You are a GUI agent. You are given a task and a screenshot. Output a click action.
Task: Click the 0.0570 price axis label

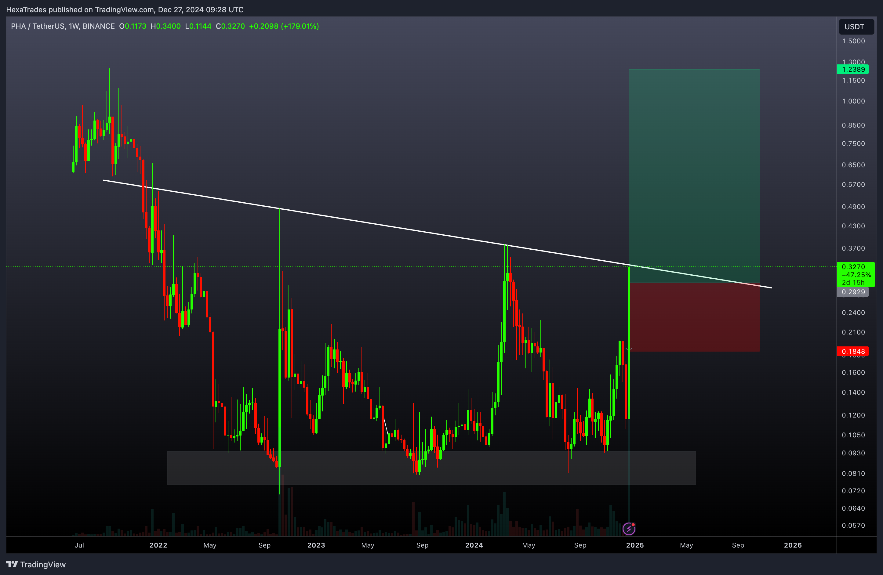click(853, 526)
